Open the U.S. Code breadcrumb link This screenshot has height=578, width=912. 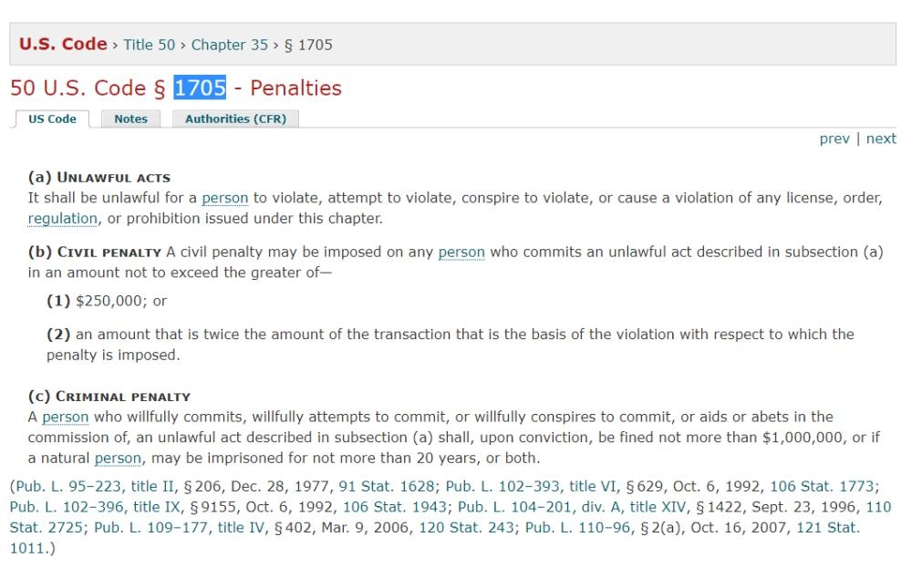coord(63,45)
